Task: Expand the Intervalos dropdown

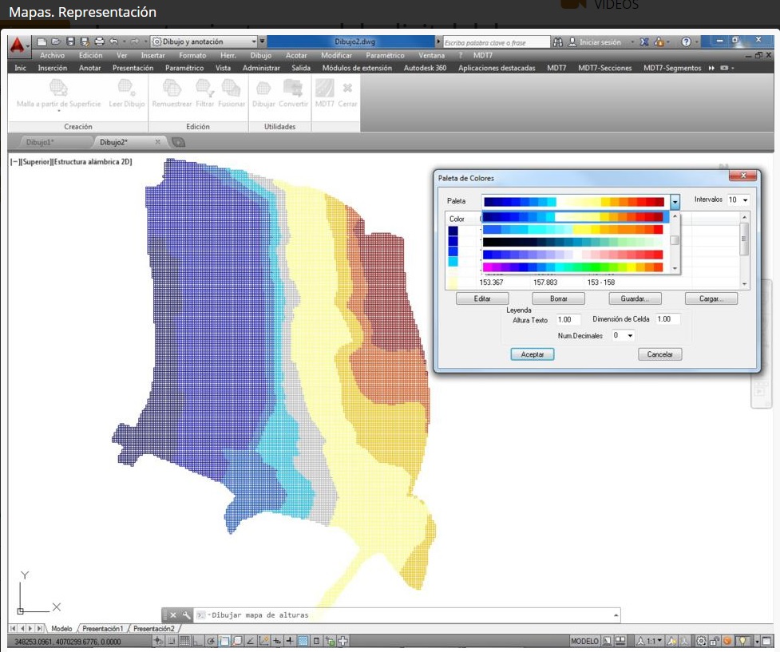Action: 745,200
